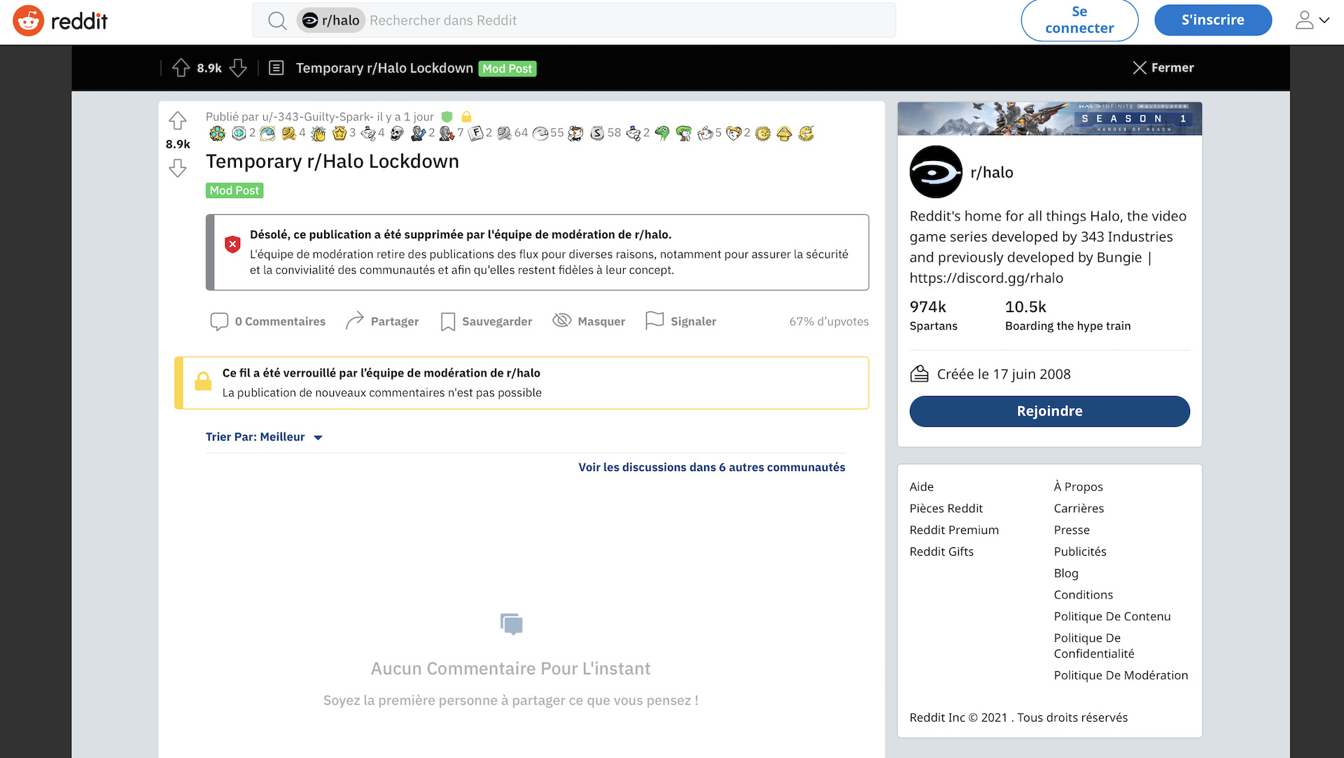Screen dimensions: 1344x758
Task: Click the bookmark icon beside Sauvegarder
Action: pos(448,321)
